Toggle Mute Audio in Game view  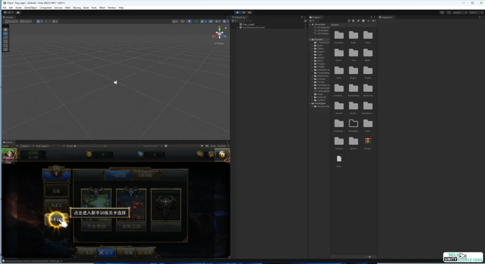(202, 146)
